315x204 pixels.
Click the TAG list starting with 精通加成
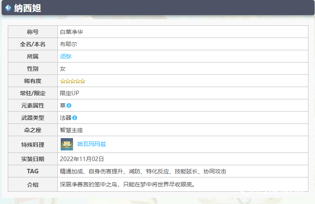click(143, 171)
